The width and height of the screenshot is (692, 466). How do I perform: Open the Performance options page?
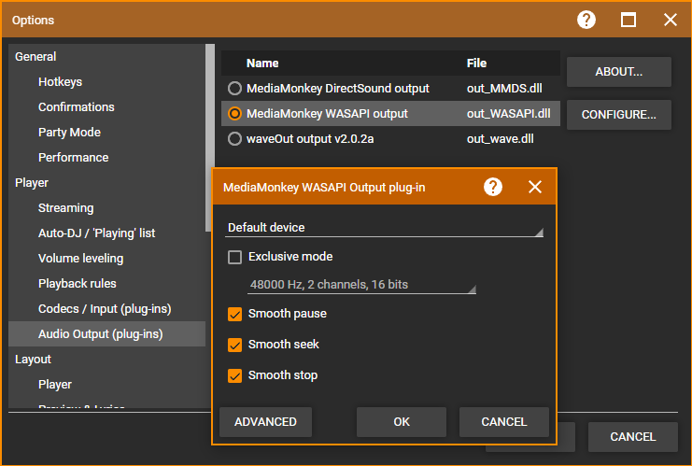pos(73,157)
